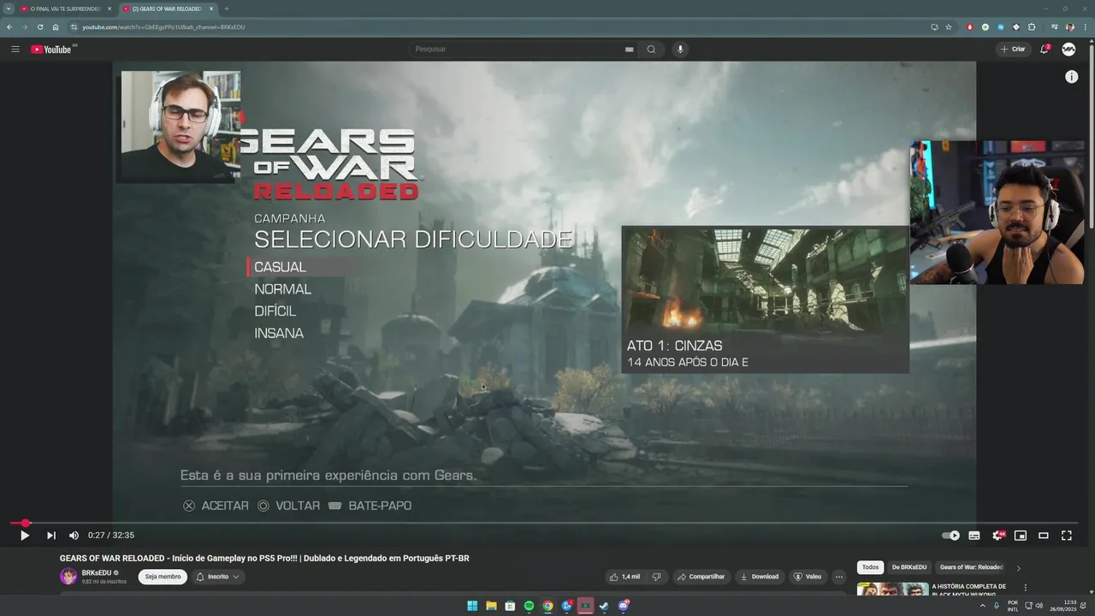The width and height of the screenshot is (1095, 616).
Task: Mute the video volume
Action: 74,536
